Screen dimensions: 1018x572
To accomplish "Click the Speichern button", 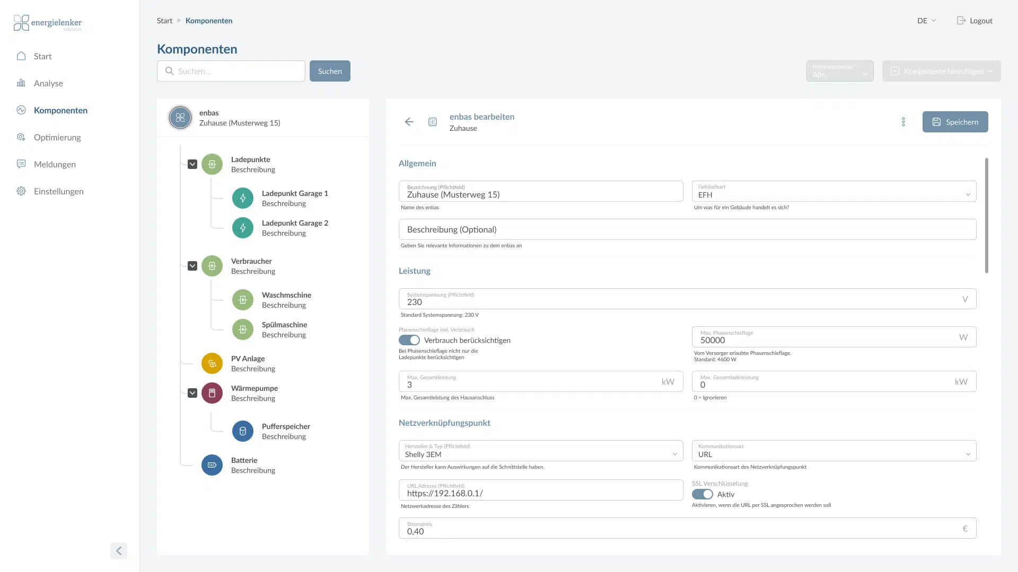I will (955, 122).
